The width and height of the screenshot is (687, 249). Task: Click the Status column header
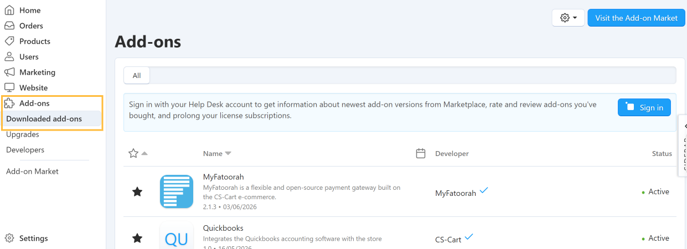[662, 154]
